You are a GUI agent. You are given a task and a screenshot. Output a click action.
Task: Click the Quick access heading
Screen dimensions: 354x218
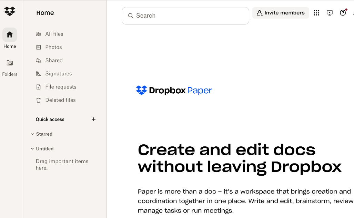(50, 120)
